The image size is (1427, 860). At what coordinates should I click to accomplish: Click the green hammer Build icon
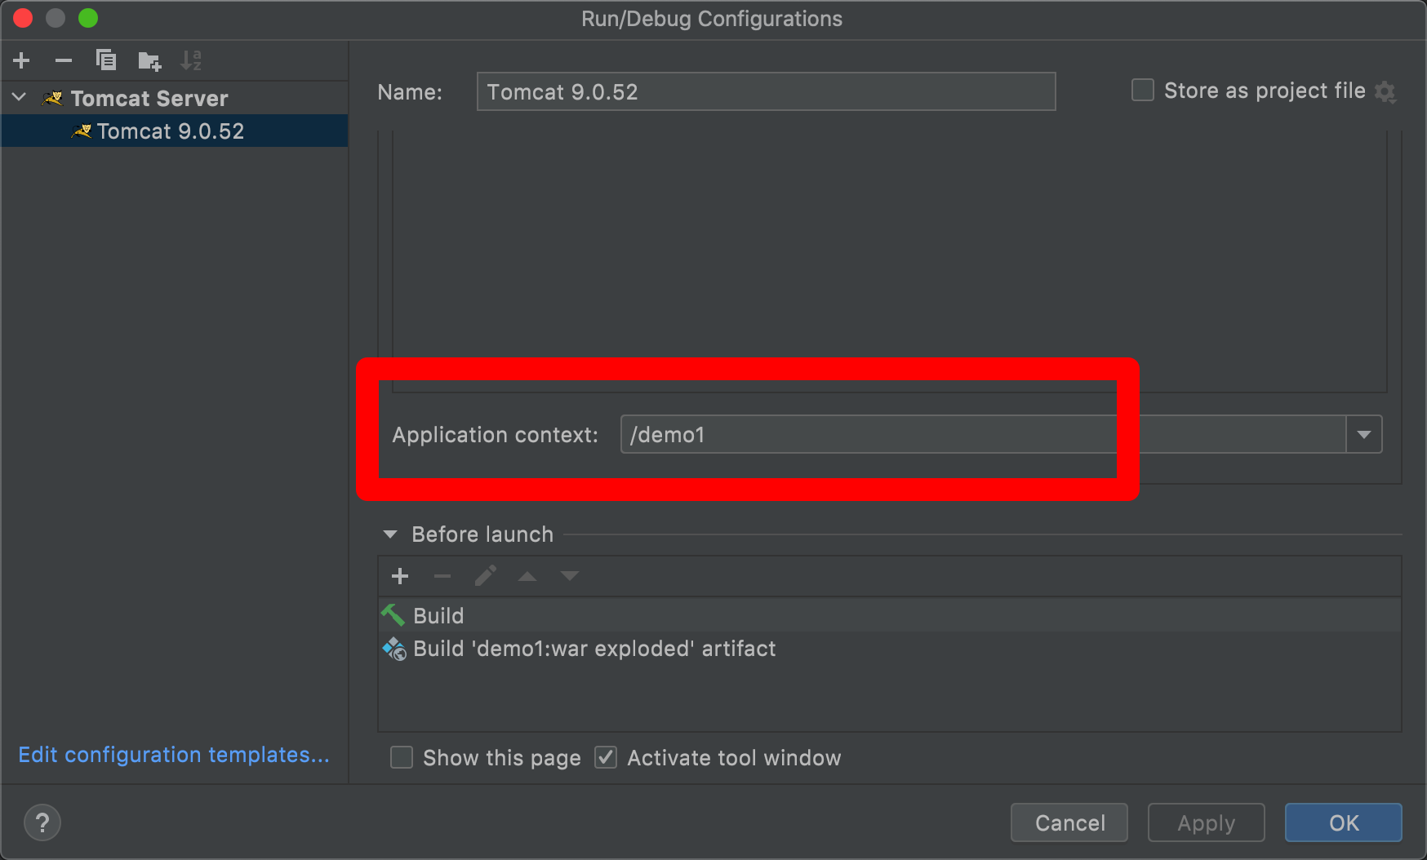tap(393, 614)
